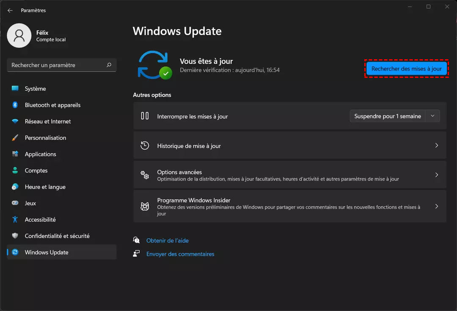Click the pause icon for Interrompre les mises à jour

click(145, 116)
